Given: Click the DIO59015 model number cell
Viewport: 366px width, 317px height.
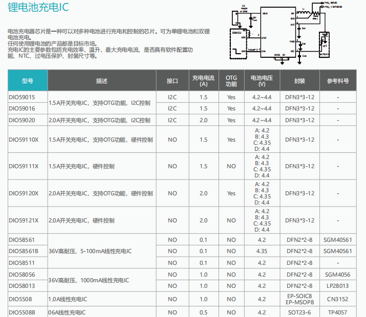Looking at the screenshot, I should [22, 97].
